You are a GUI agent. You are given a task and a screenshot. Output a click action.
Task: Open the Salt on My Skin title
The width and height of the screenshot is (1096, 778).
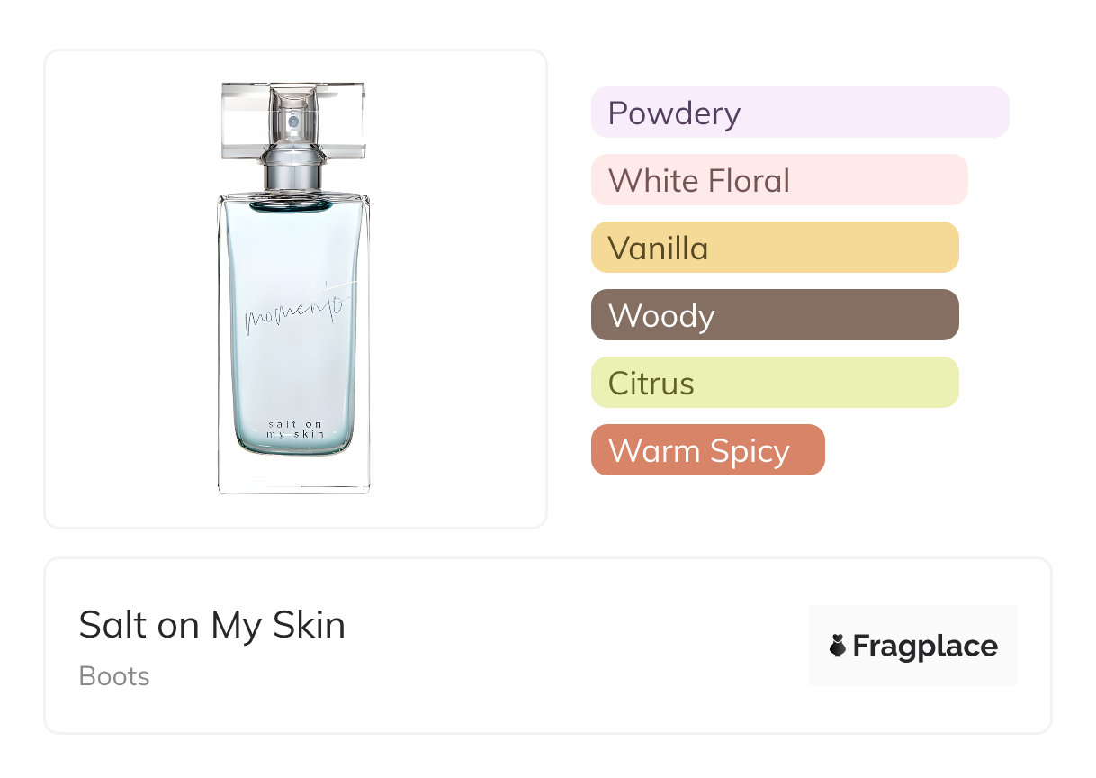click(212, 625)
